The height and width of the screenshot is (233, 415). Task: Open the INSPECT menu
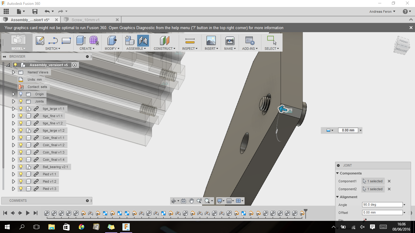click(x=190, y=49)
